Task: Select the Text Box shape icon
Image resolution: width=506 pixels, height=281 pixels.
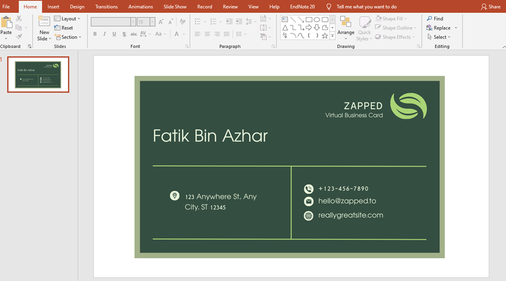Action: (x=285, y=19)
